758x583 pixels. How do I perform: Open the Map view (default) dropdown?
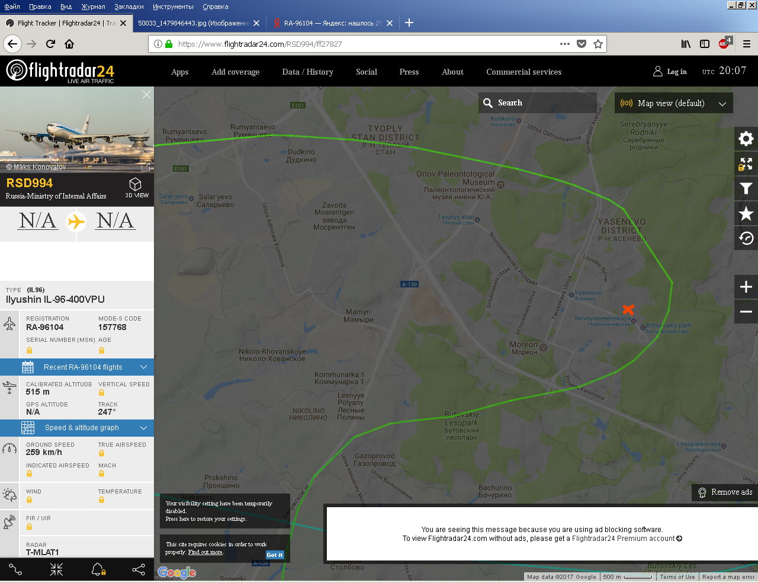tap(673, 103)
